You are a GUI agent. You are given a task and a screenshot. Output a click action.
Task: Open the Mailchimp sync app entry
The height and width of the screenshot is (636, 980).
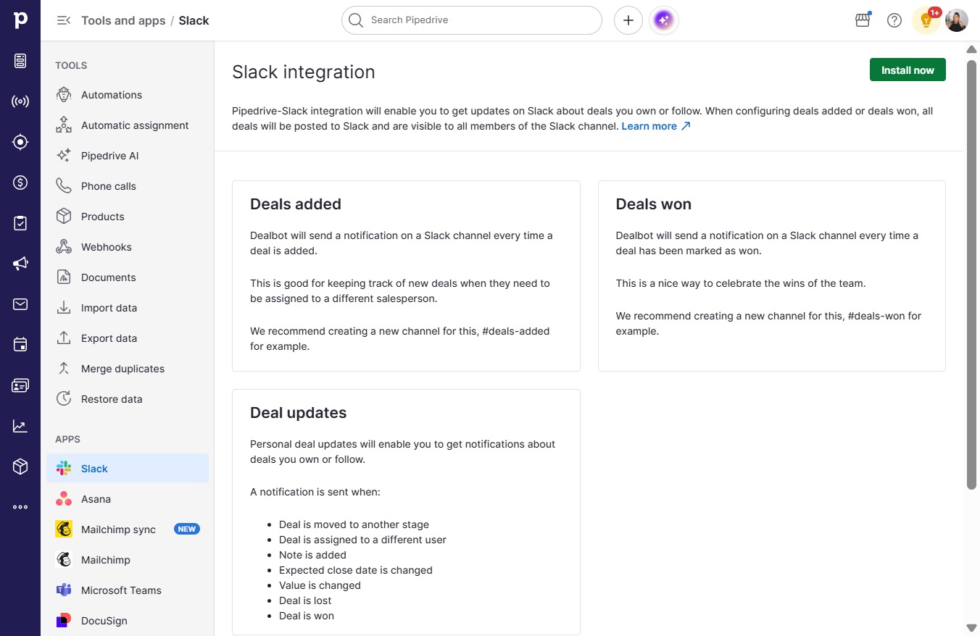coord(128,530)
